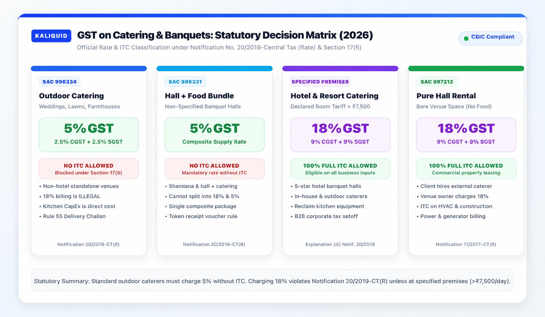This screenshot has height=317, width=545.
Task: Click the Outdoor Catering card heading
Action: pos(71,96)
